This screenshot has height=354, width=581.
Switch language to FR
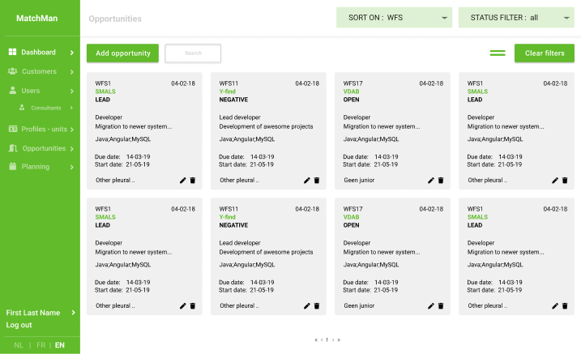(x=41, y=345)
